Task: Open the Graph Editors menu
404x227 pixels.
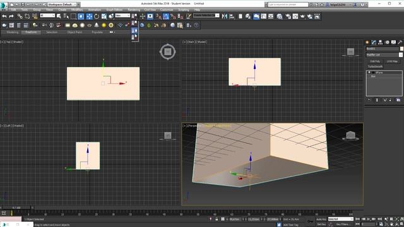Action: pyautogui.click(x=114, y=9)
